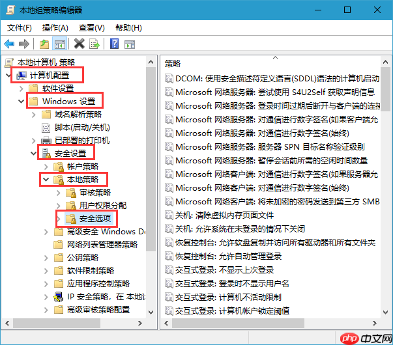This screenshot has width=393, height=345.
Task: Expand the 域名解析策略 node
Action: click(x=34, y=115)
